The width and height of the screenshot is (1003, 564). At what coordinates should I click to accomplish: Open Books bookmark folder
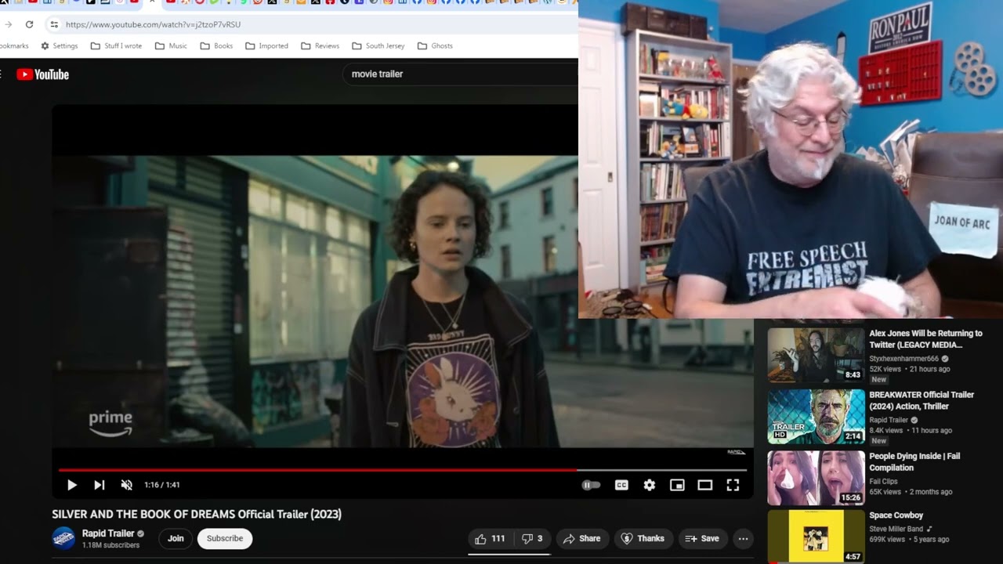click(216, 45)
